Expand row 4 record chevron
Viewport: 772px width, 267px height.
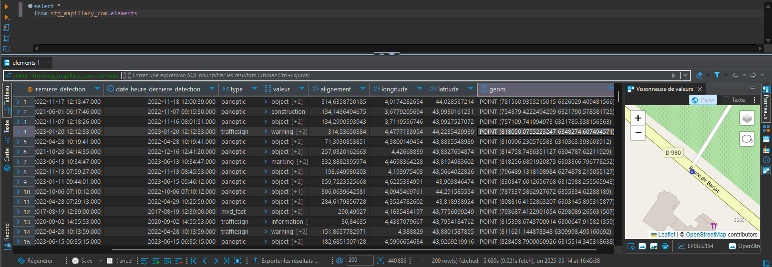pos(18,132)
